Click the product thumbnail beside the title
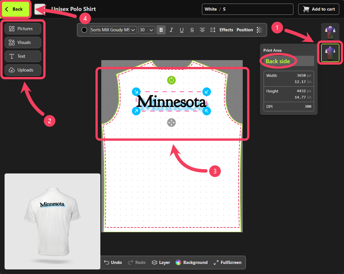This screenshot has width=344, height=274. 40,9
